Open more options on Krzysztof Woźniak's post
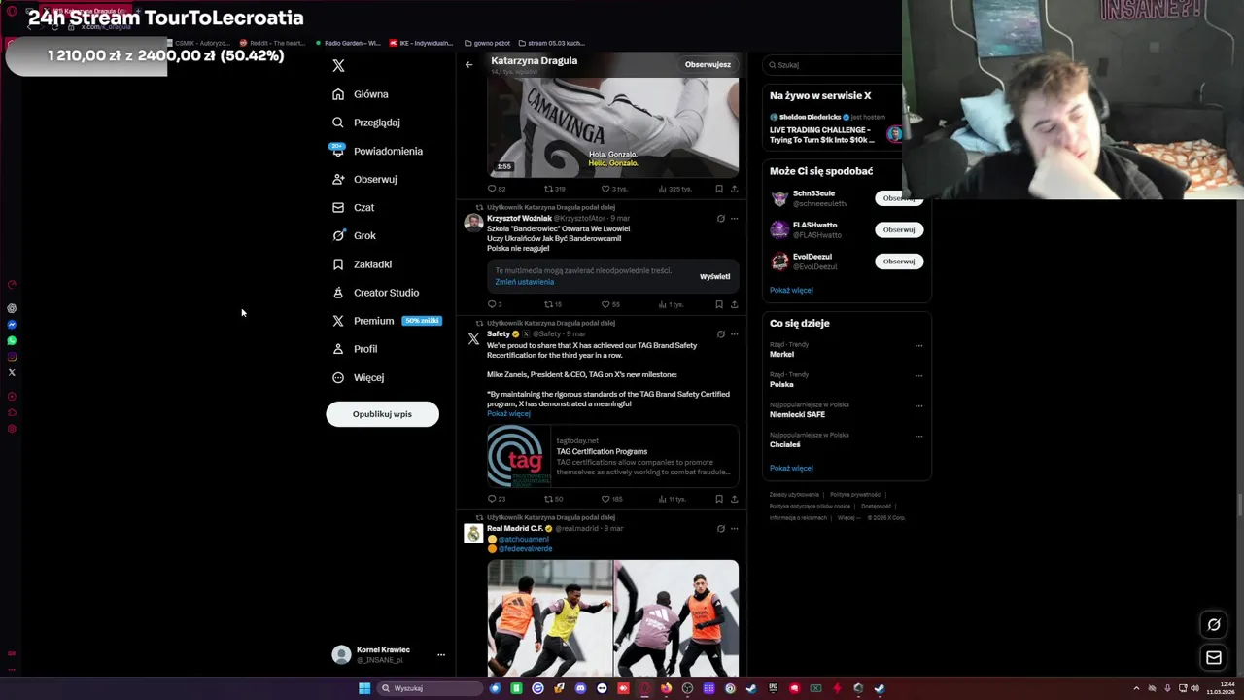 (x=734, y=219)
